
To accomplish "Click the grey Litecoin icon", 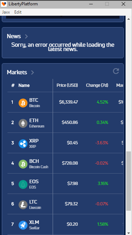I will [23, 205].
